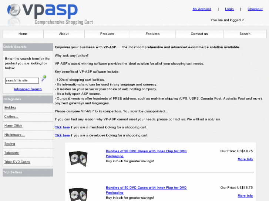Viewport: 269px width, 201px height.
Task: Click the 'Our Price: US$18.75' of 20 DVD bundle
Action: coord(236,151)
